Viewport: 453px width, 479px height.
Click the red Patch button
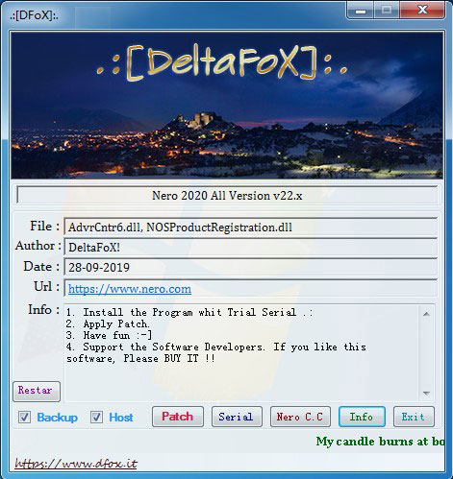[x=178, y=417]
